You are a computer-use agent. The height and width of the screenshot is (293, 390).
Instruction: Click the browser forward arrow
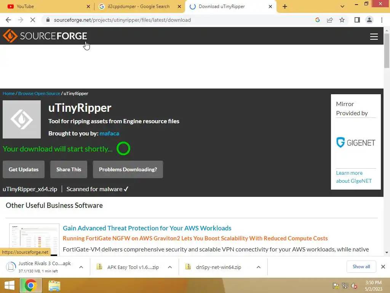click(x=21, y=20)
